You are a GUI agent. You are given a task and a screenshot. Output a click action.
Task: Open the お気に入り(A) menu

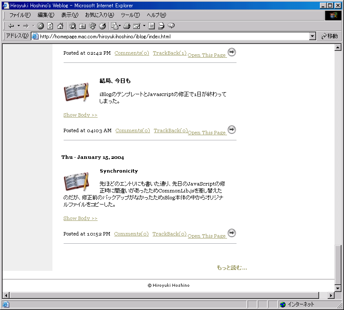100,15
